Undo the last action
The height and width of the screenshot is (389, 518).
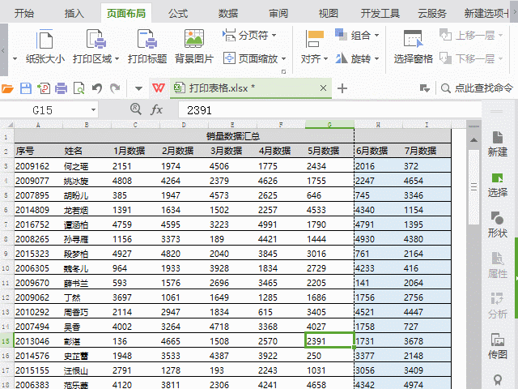click(x=97, y=88)
